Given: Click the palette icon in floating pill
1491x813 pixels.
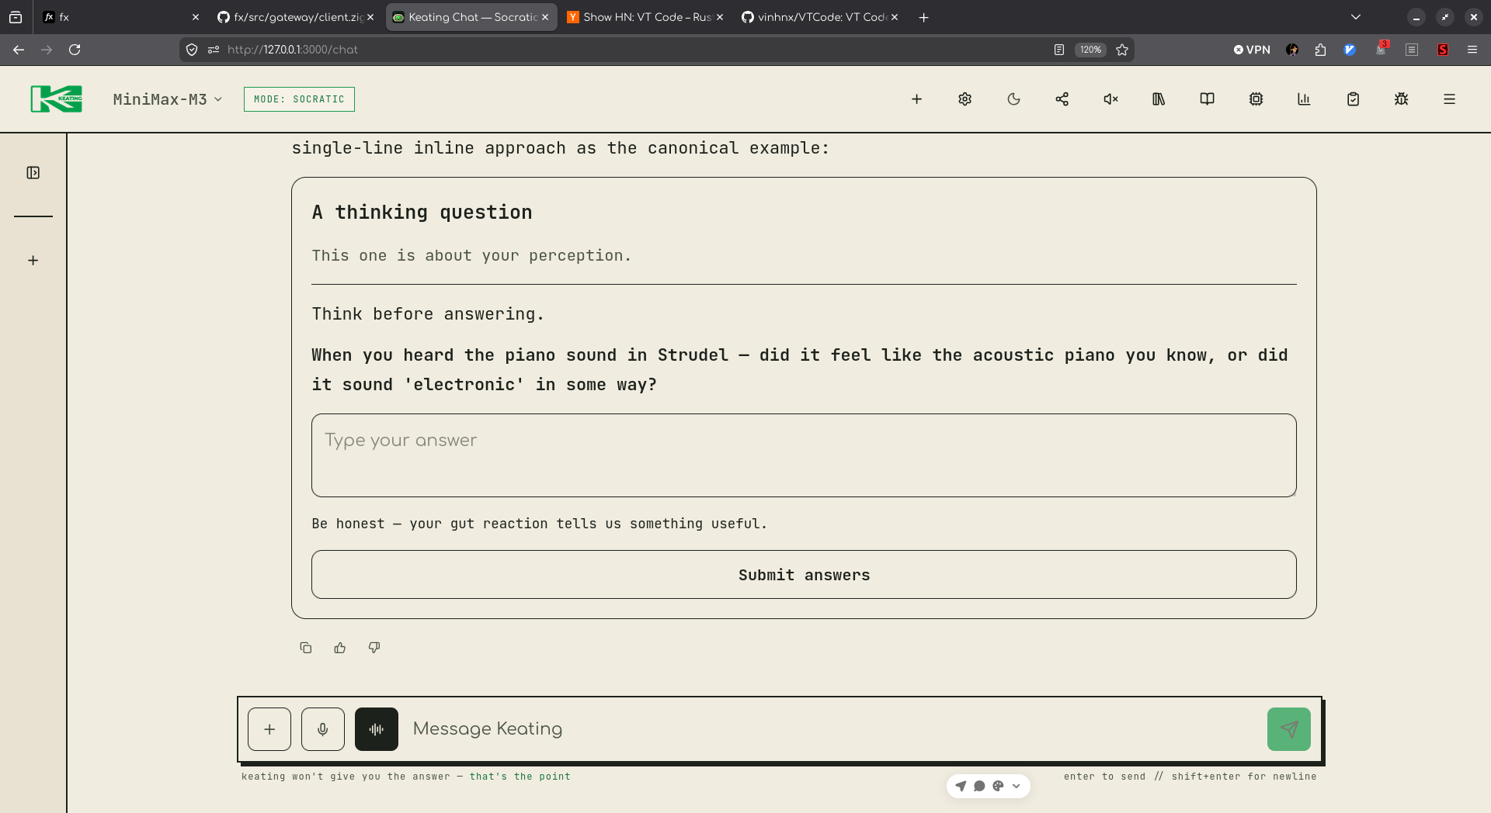Looking at the screenshot, I should (998, 786).
